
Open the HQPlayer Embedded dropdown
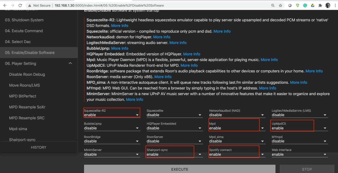coord(174,128)
